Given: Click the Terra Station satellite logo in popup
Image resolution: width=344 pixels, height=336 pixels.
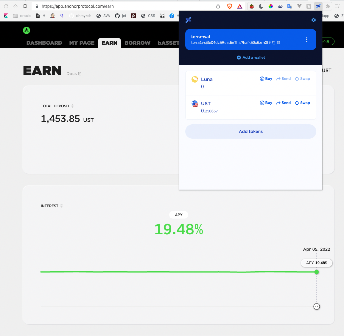Looking at the screenshot, I should [188, 20].
